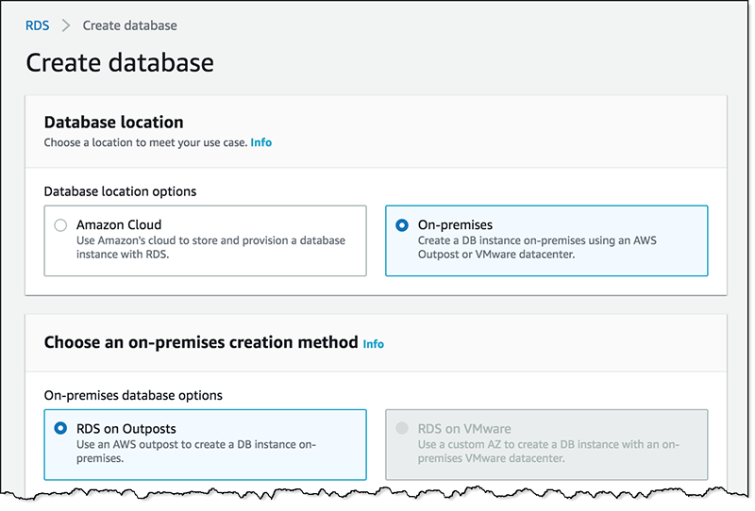Click the Database location section heading
This screenshot has width=755, height=511.
click(113, 122)
